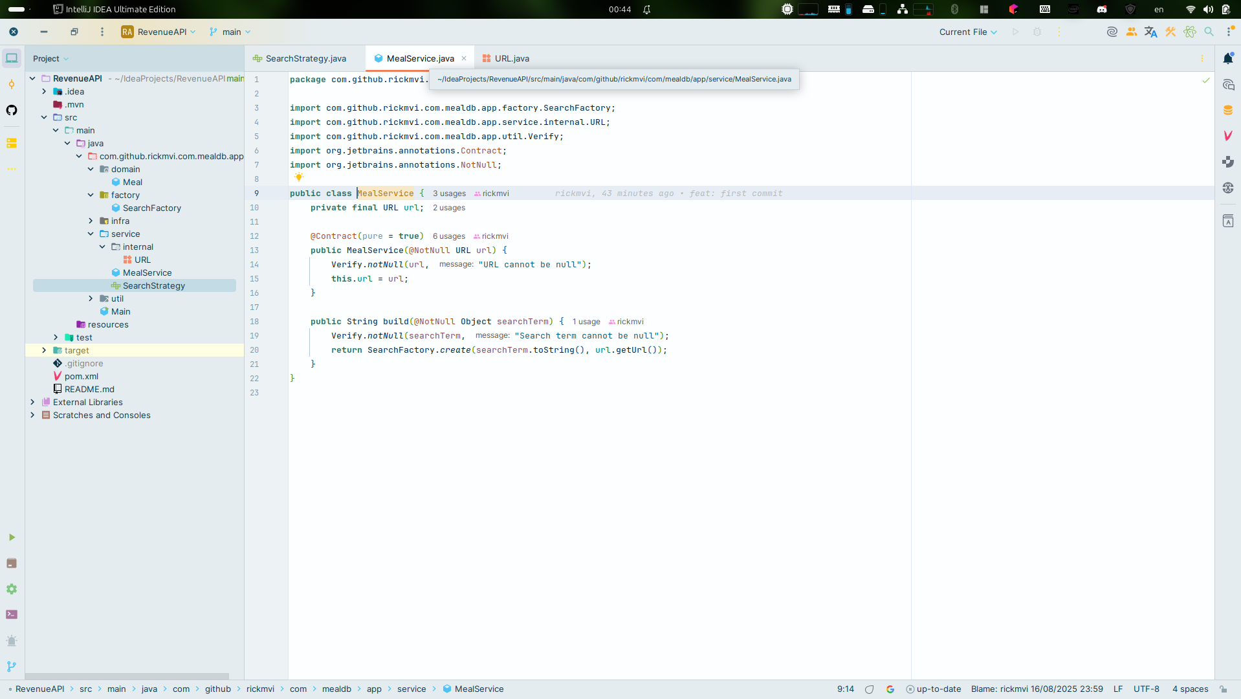Toggle read-only lock icon in status bar
Image resolution: width=1241 pixels, height=699 pixels.
pos(1223,689)
